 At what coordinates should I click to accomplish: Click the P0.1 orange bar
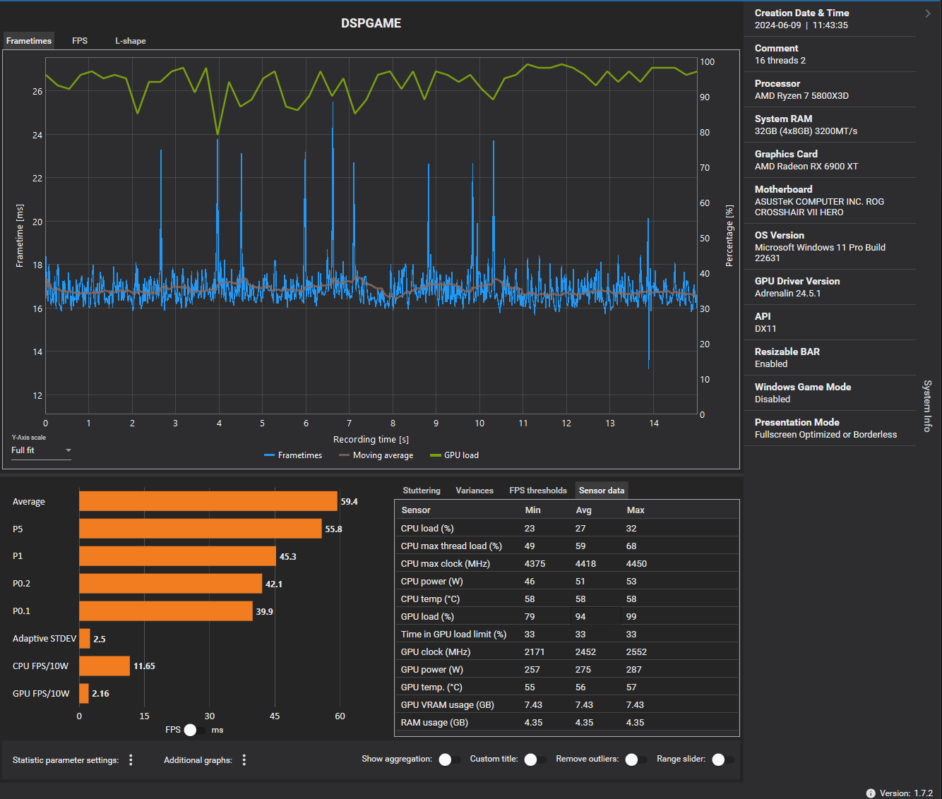click(x=166, y=611)
